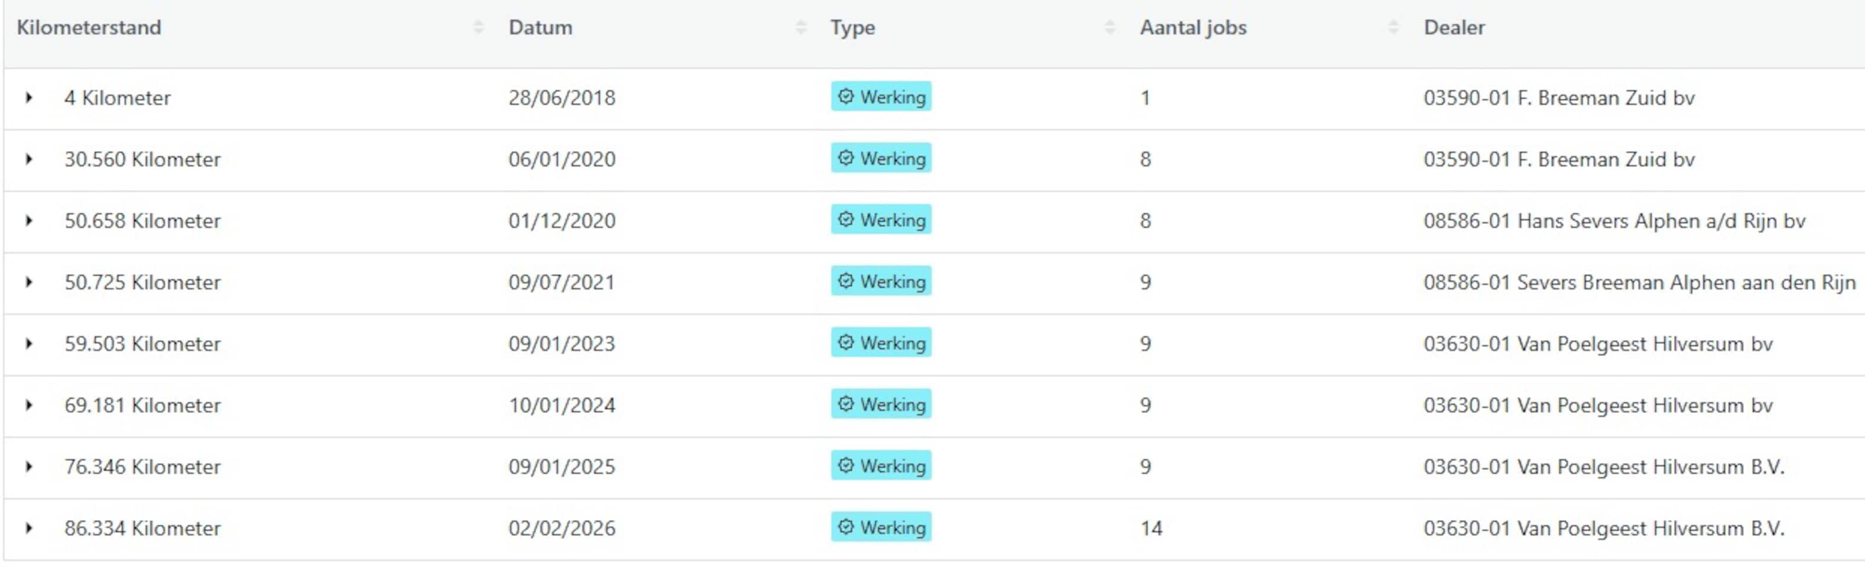Image resolution: width=1865 pixels, height=567 pixels.
Task: Click the Dealer column header
Action: (1454, 28)
